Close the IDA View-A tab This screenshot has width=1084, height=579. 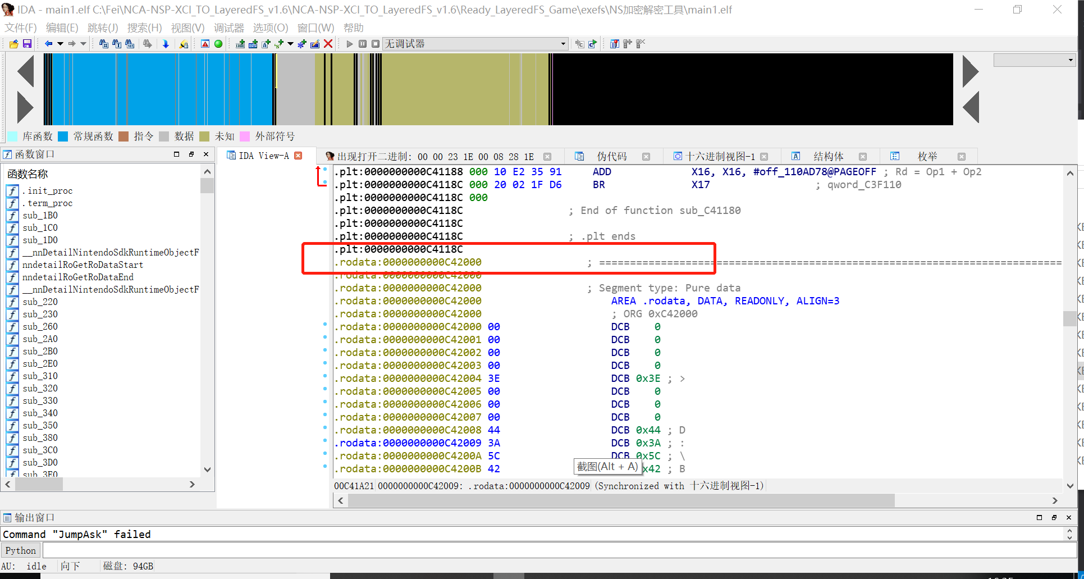[299, 156]
